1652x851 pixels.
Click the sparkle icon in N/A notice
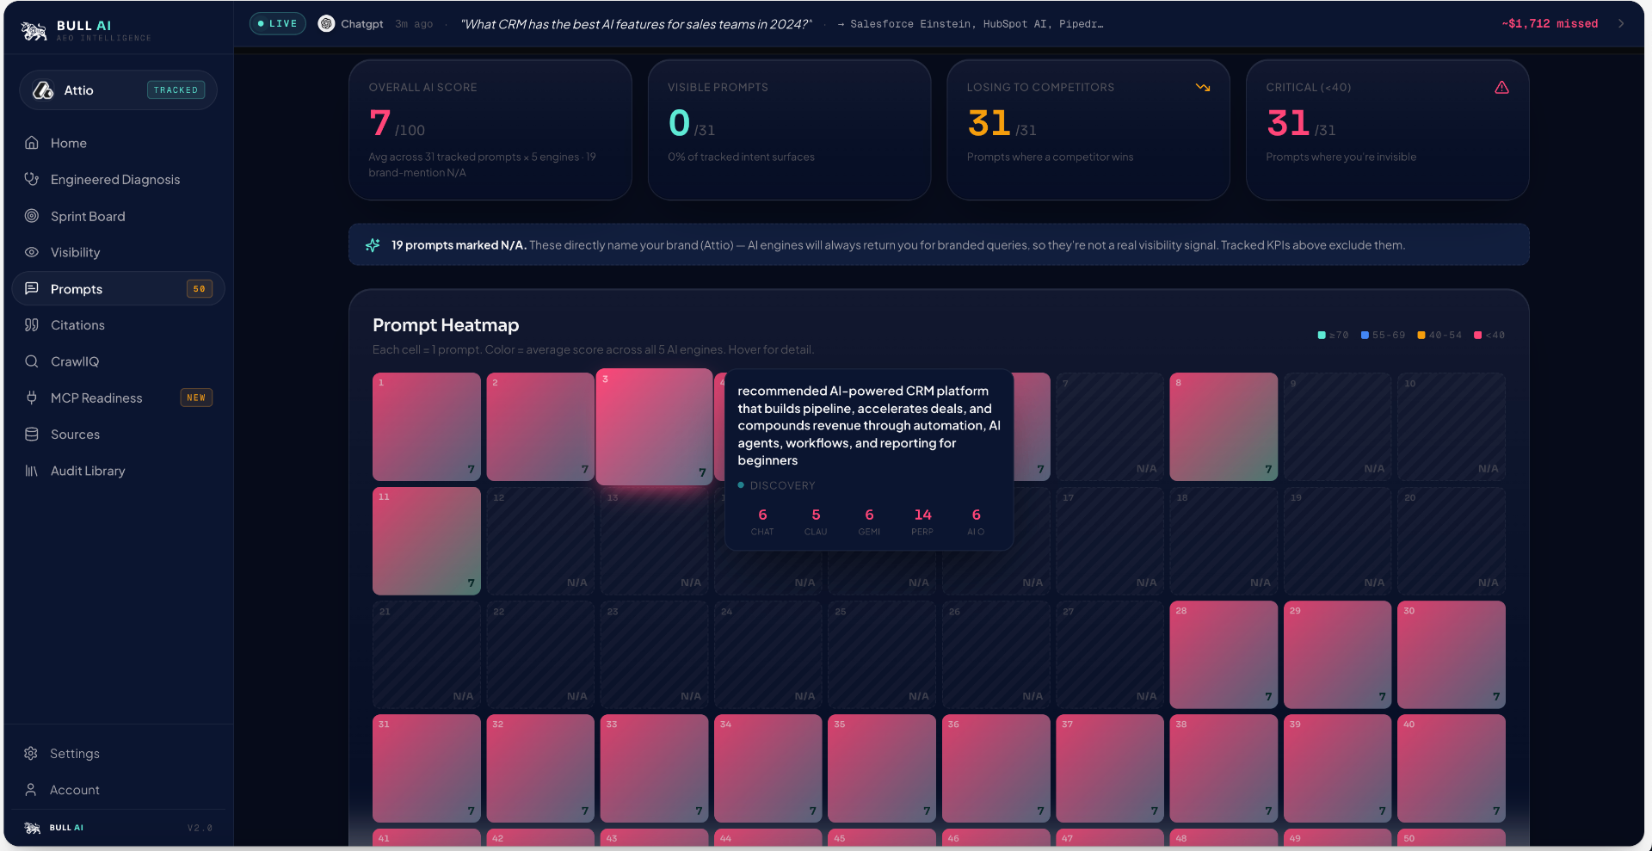pyautogui.click(x=373, y=245)
